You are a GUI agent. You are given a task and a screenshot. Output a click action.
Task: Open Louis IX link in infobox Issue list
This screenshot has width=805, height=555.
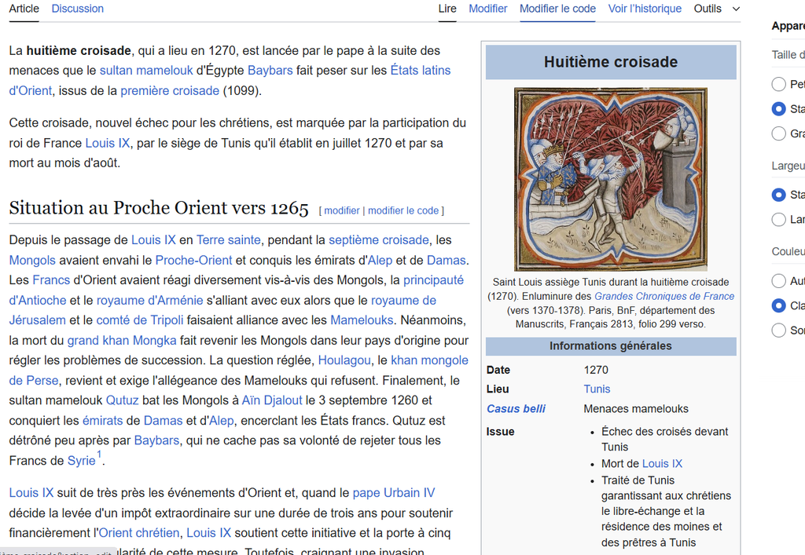(662, 464)
